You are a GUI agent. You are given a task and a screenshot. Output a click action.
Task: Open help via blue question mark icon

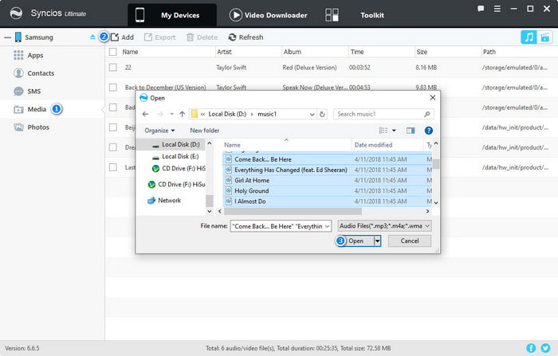(429, 131)
